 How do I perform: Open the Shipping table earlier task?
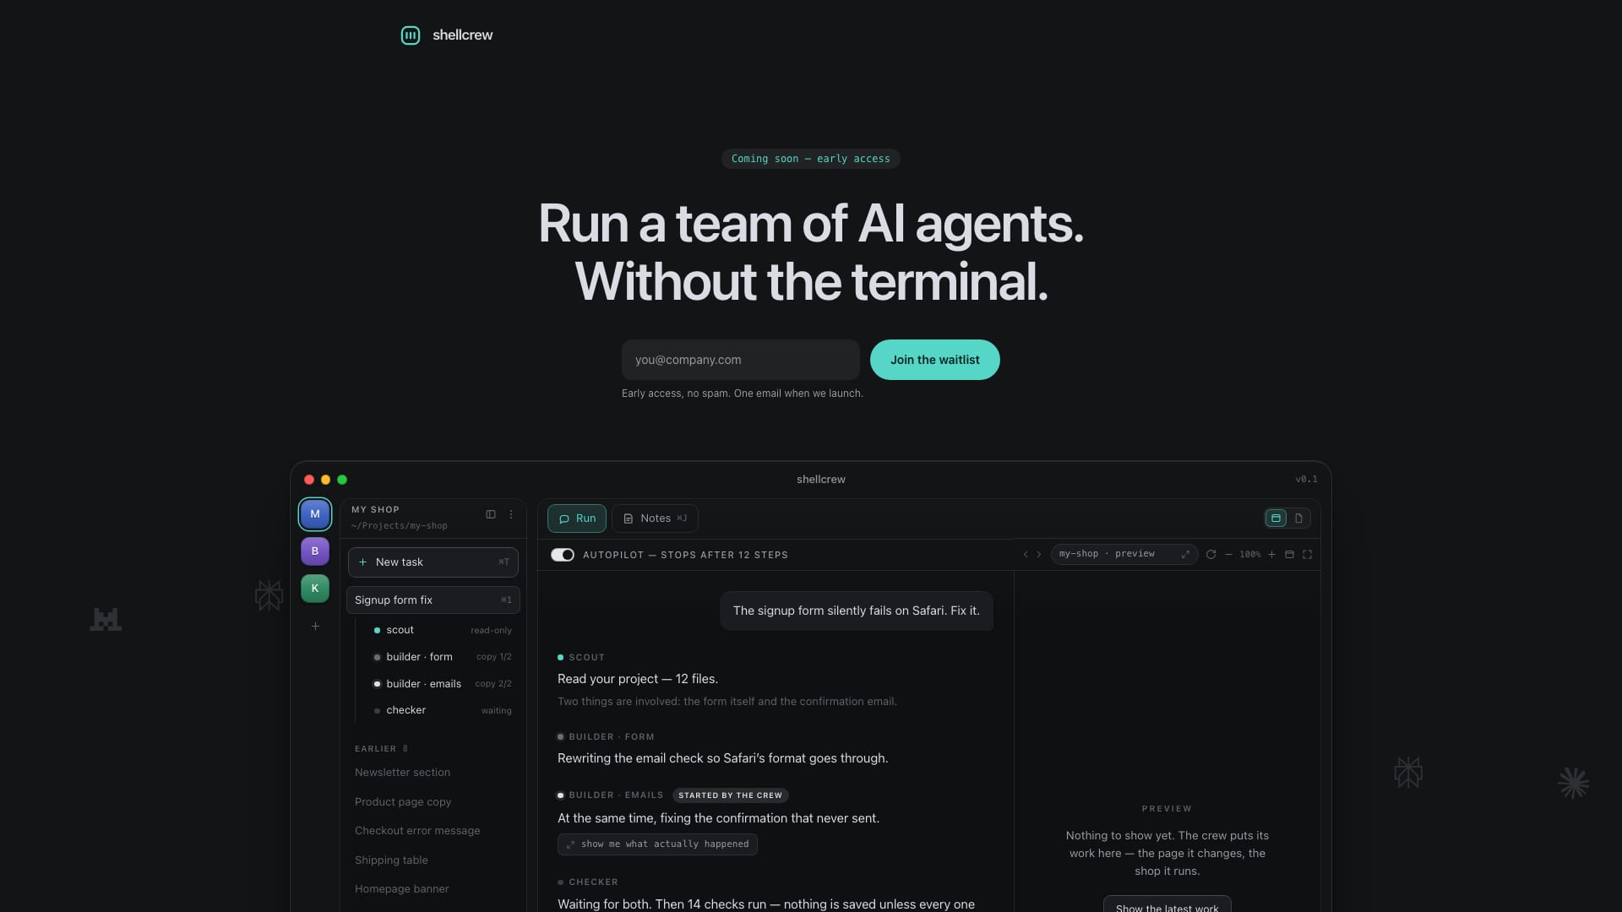[391, 860]
